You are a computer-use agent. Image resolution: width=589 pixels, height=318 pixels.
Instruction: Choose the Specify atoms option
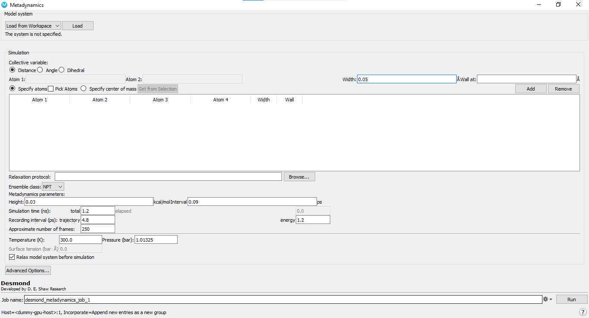(x=12, y=88)
